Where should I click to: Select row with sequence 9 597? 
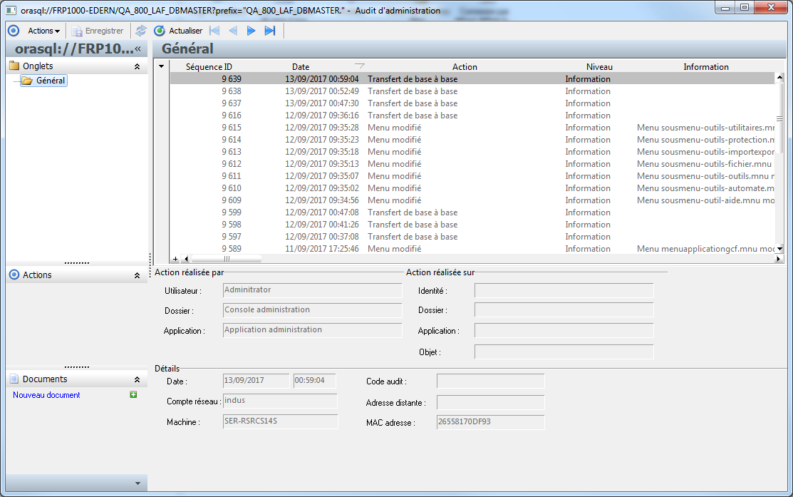click(x=472, y=237)
